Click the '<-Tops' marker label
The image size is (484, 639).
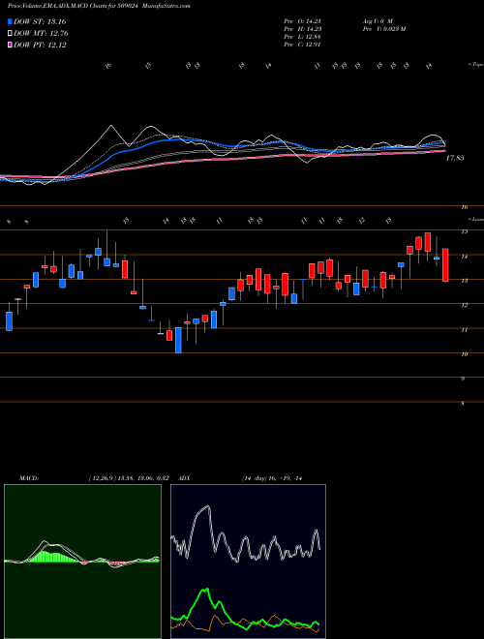click(x=475, y=65)
